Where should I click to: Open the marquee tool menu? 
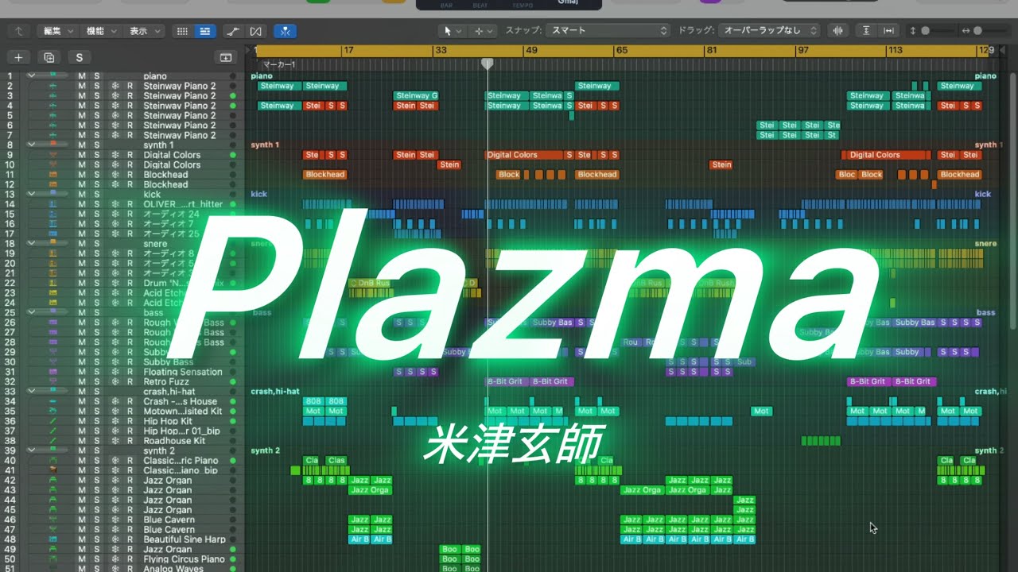[483, 31]
